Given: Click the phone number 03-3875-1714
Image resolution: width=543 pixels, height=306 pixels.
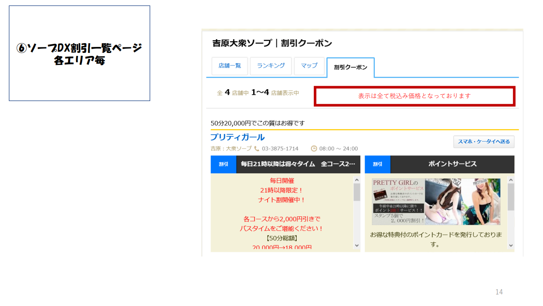Looking at the screenshot, I should tap(280, 149).
